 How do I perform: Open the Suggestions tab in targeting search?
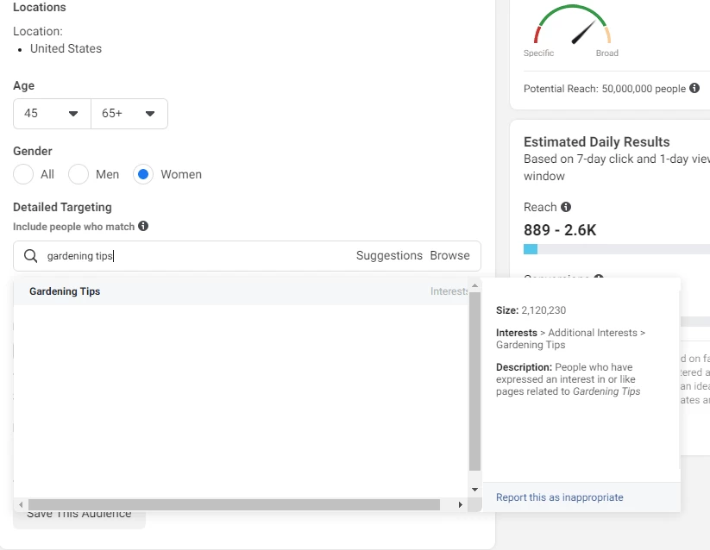coord(389,256)
